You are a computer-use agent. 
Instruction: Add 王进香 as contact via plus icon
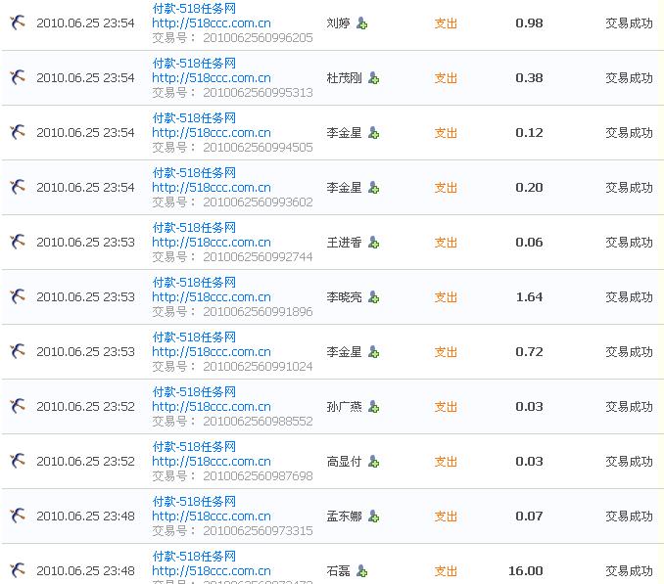click(x=374, y=243)
